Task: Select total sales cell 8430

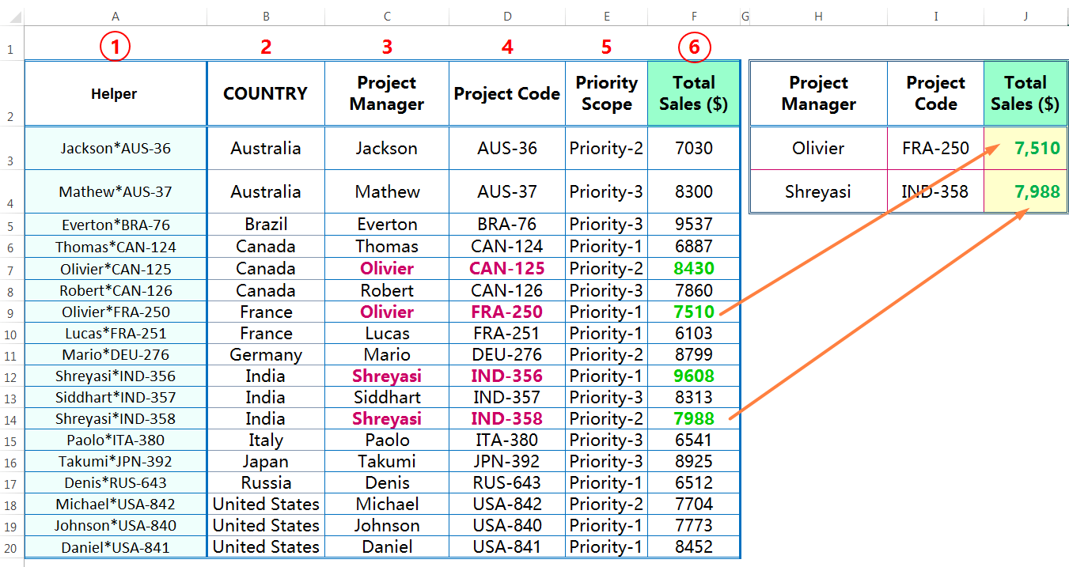Action: coord(694,269)
